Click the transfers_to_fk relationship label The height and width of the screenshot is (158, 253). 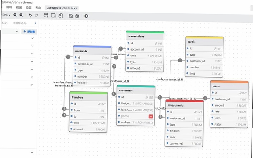64,86
